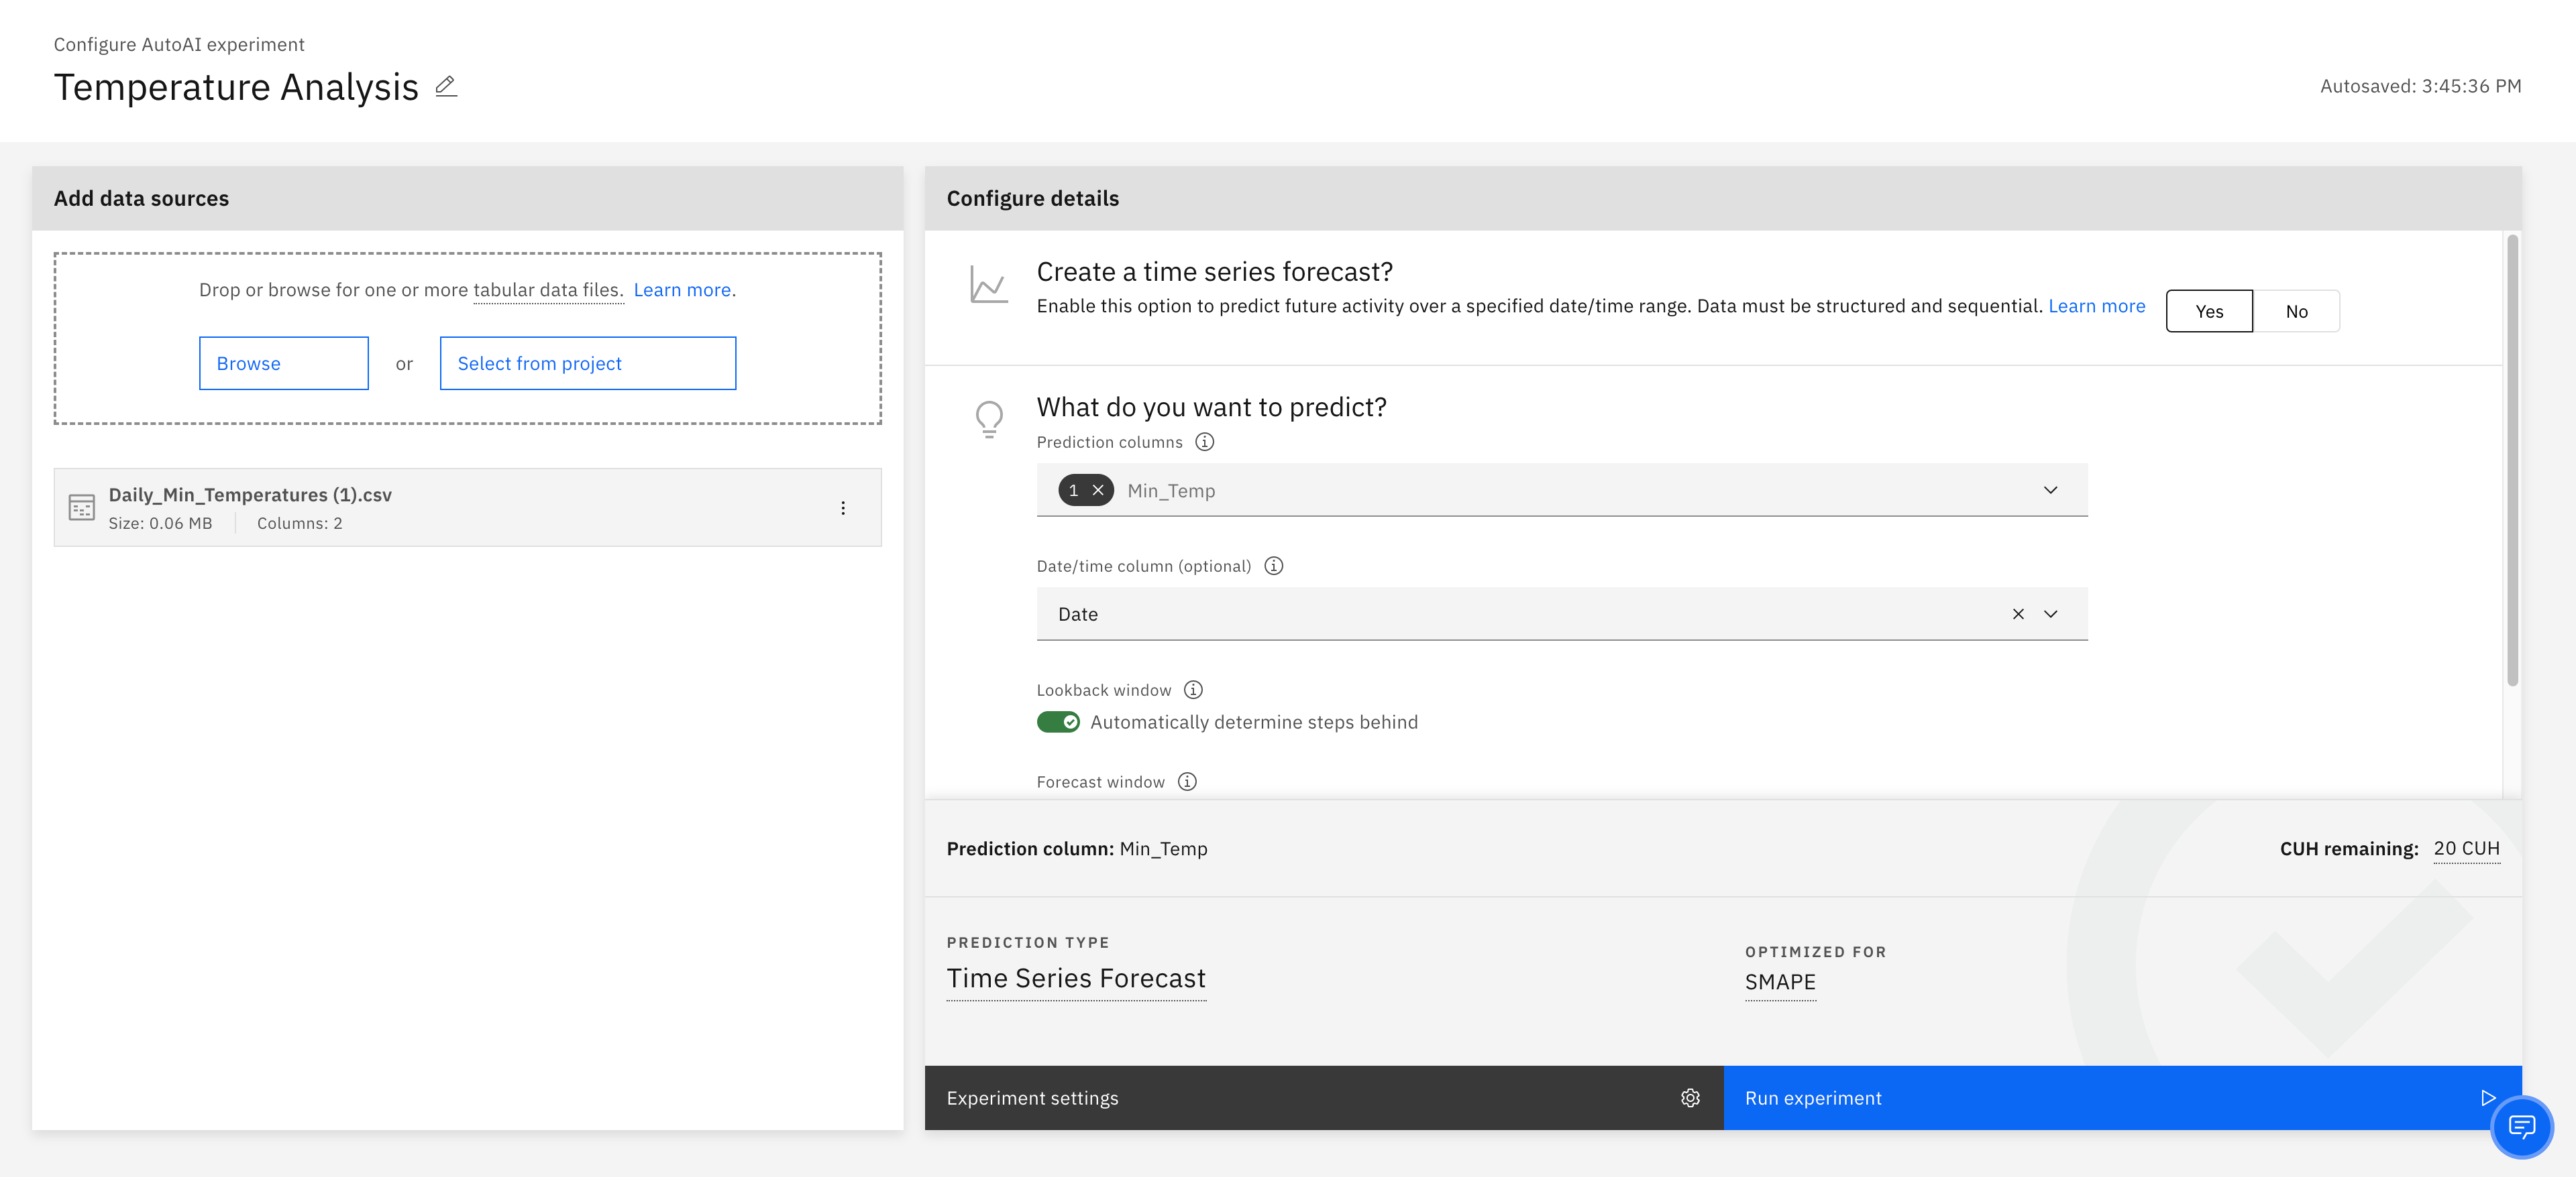This screenshot has width=2576, height=1177.
Task: Click the tabular data files tooltip text
Action: click(x=548, y=290)
